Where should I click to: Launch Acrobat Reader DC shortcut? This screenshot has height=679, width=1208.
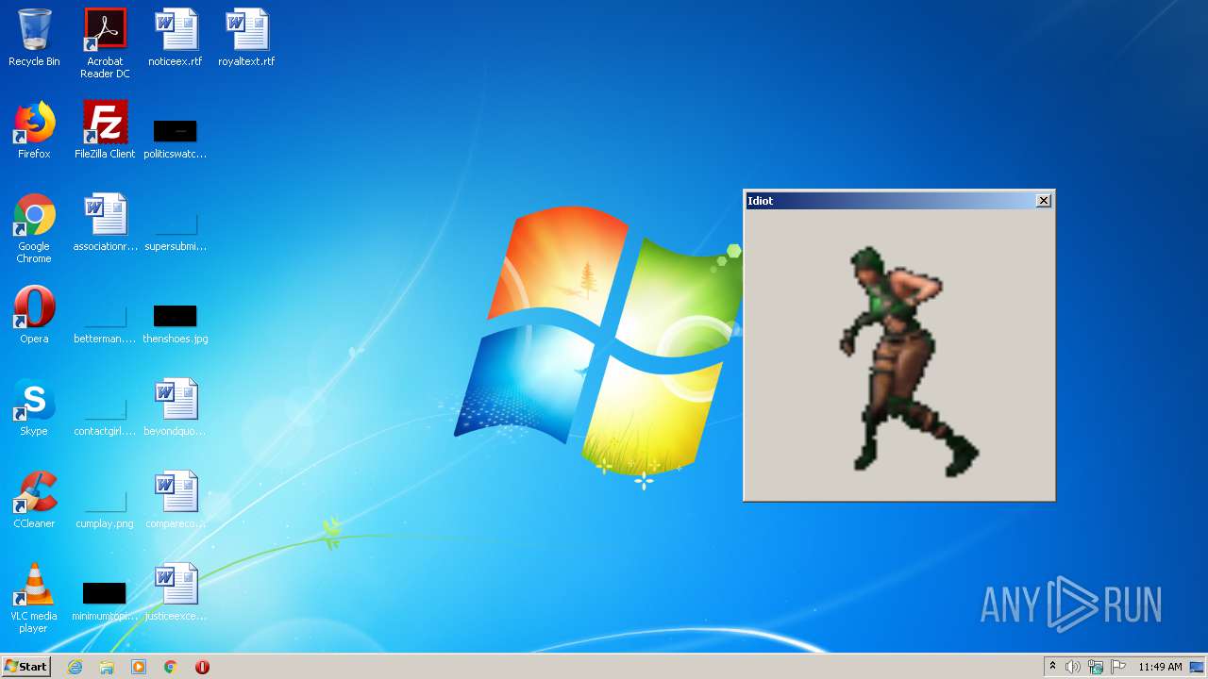click(105, 43)
